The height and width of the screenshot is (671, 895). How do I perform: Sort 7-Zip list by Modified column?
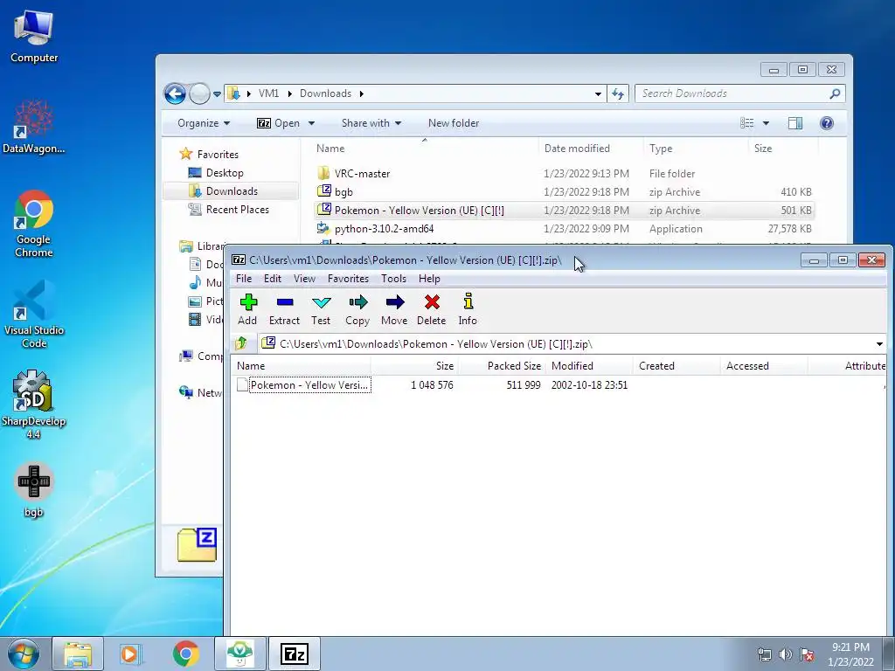(589, 366)
